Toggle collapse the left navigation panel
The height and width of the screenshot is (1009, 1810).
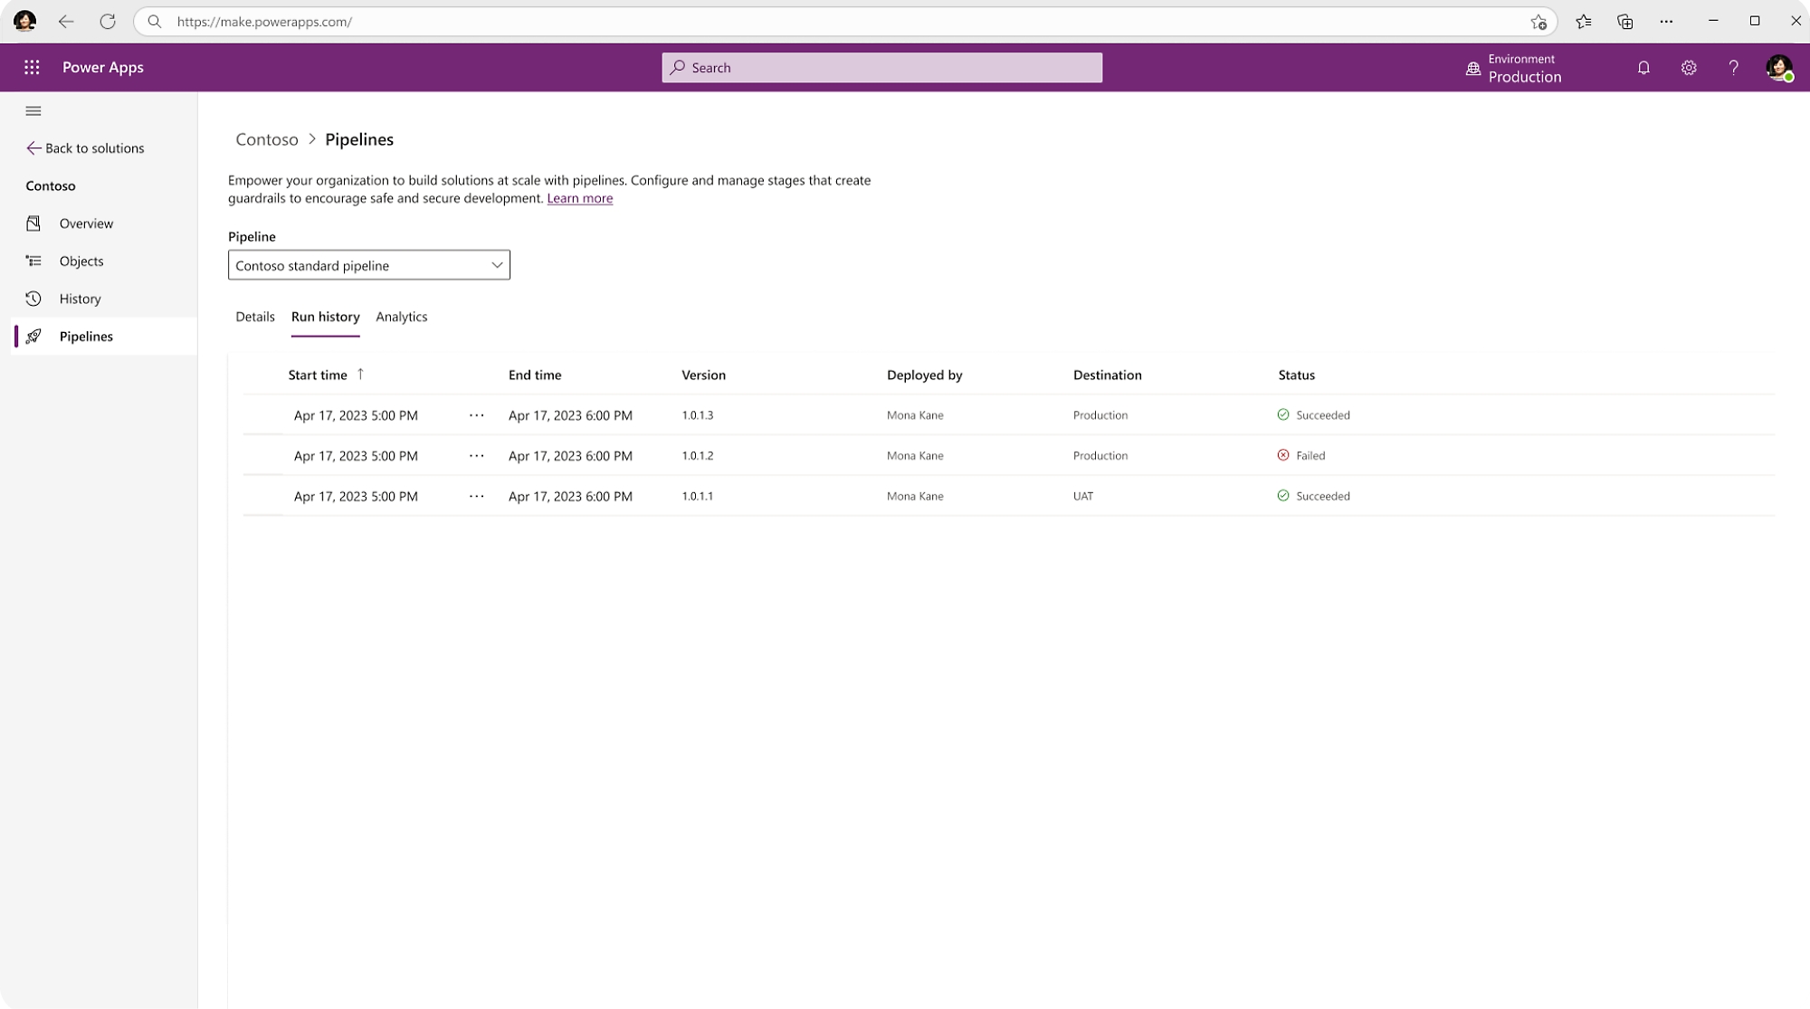pos(33,110)
